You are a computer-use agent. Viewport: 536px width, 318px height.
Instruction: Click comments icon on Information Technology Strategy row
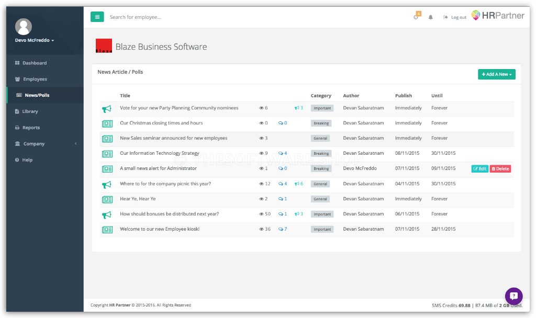tap(281, 153)
